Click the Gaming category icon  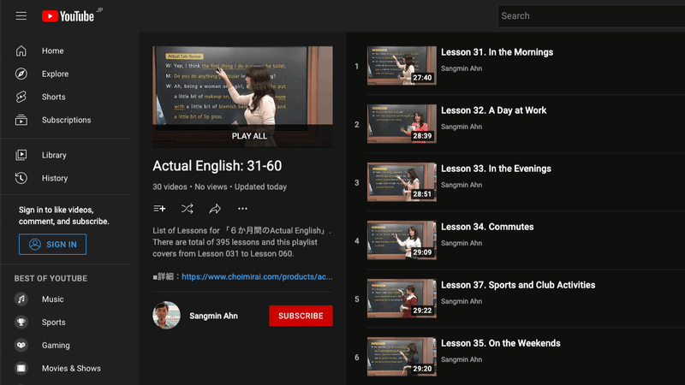[21, 346]
